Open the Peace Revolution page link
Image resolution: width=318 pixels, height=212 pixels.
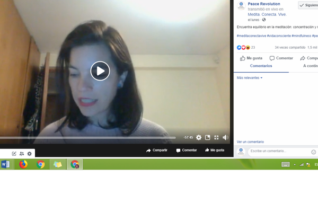point(264,4)
